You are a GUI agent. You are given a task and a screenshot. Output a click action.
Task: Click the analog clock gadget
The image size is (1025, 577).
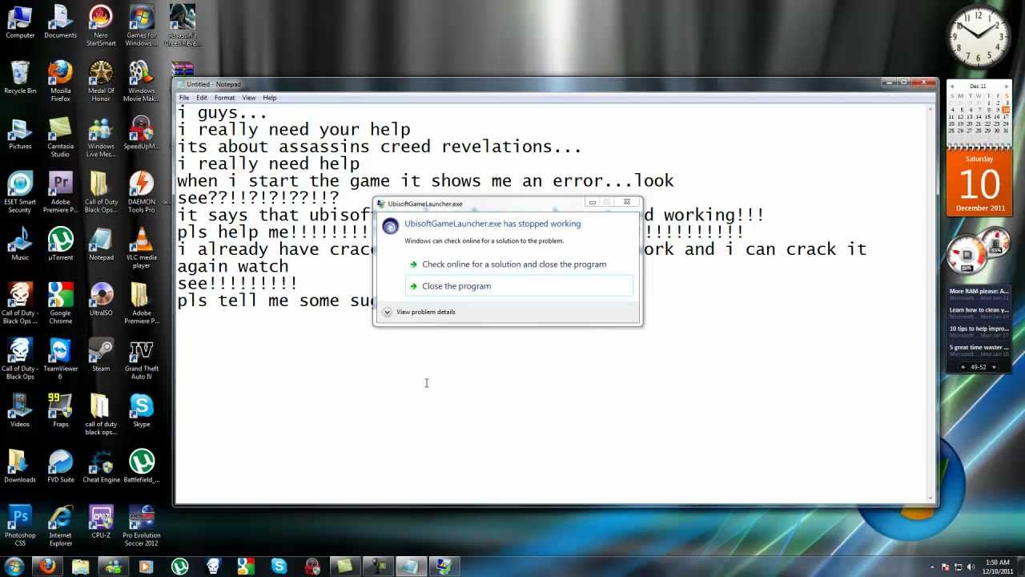coord(979,38)
